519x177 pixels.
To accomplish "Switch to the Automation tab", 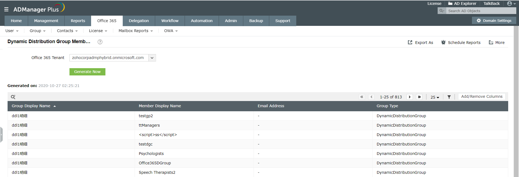I will [202, 21].
